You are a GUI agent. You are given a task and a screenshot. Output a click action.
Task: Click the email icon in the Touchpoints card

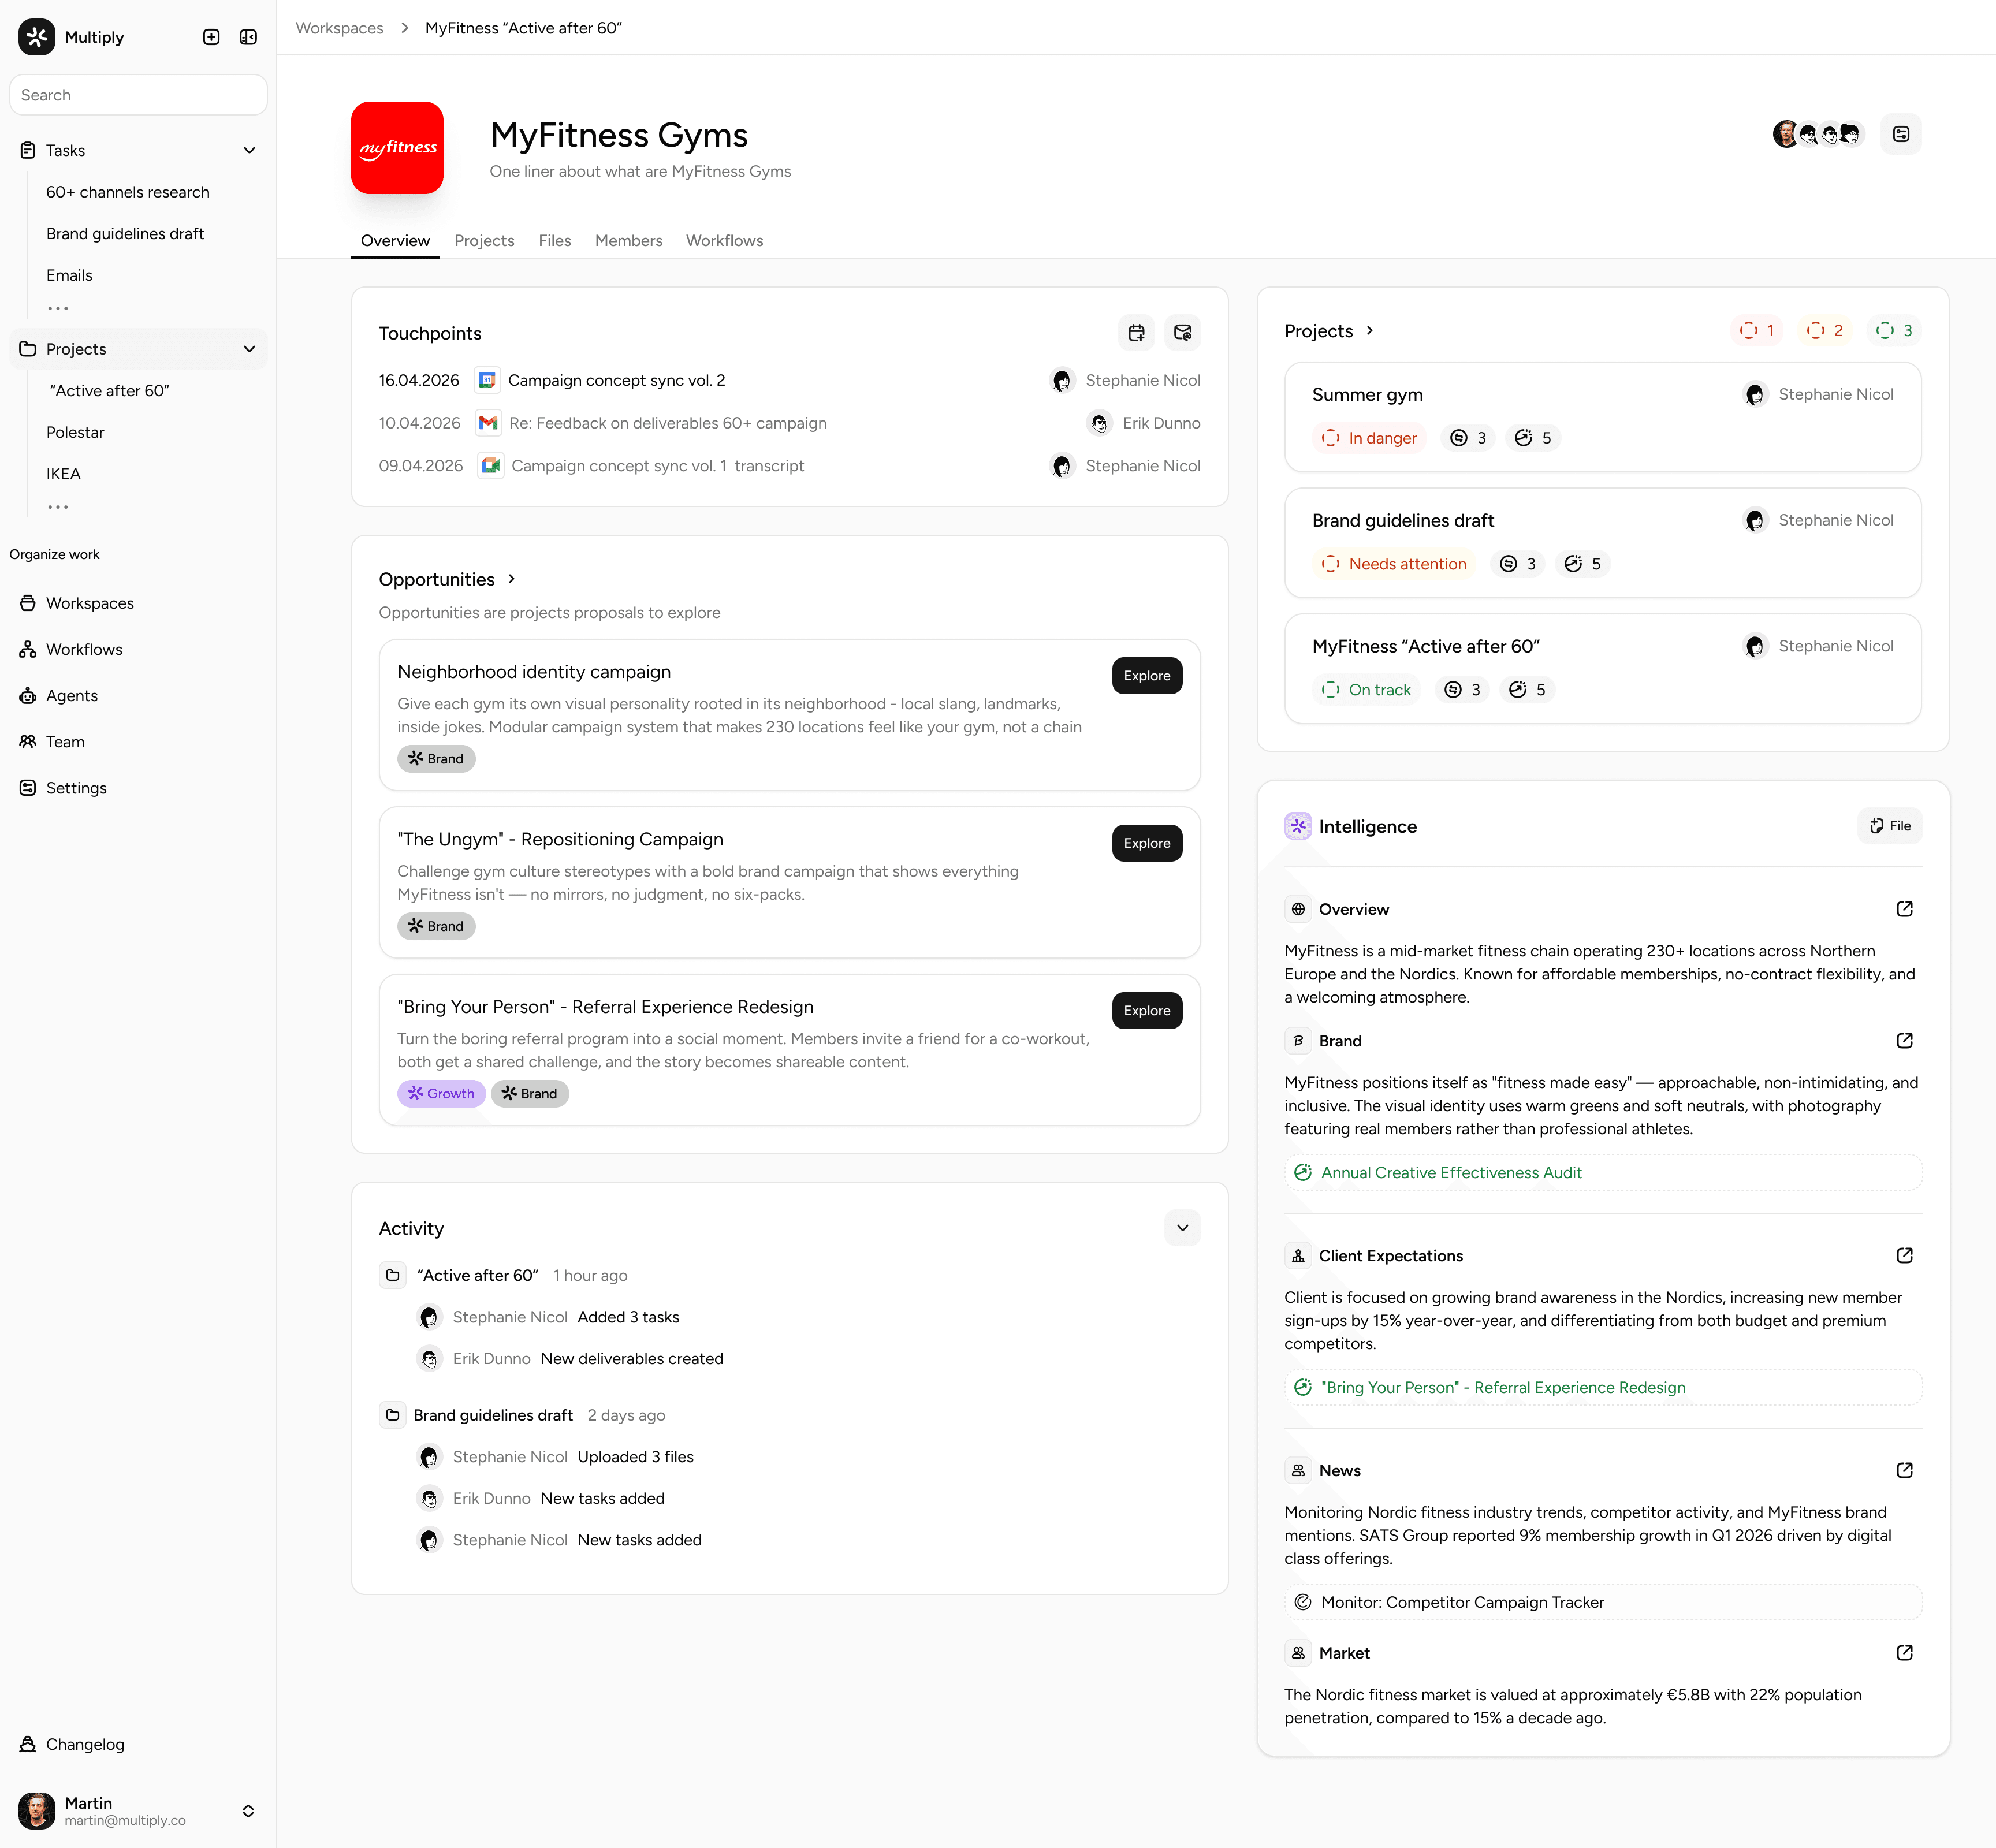point(1182,332)
